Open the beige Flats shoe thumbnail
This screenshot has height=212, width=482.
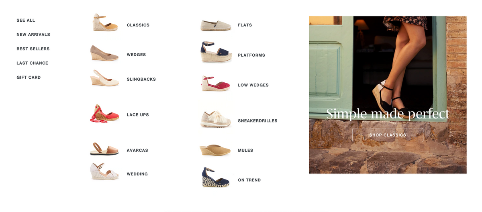[x=216, y=25]
